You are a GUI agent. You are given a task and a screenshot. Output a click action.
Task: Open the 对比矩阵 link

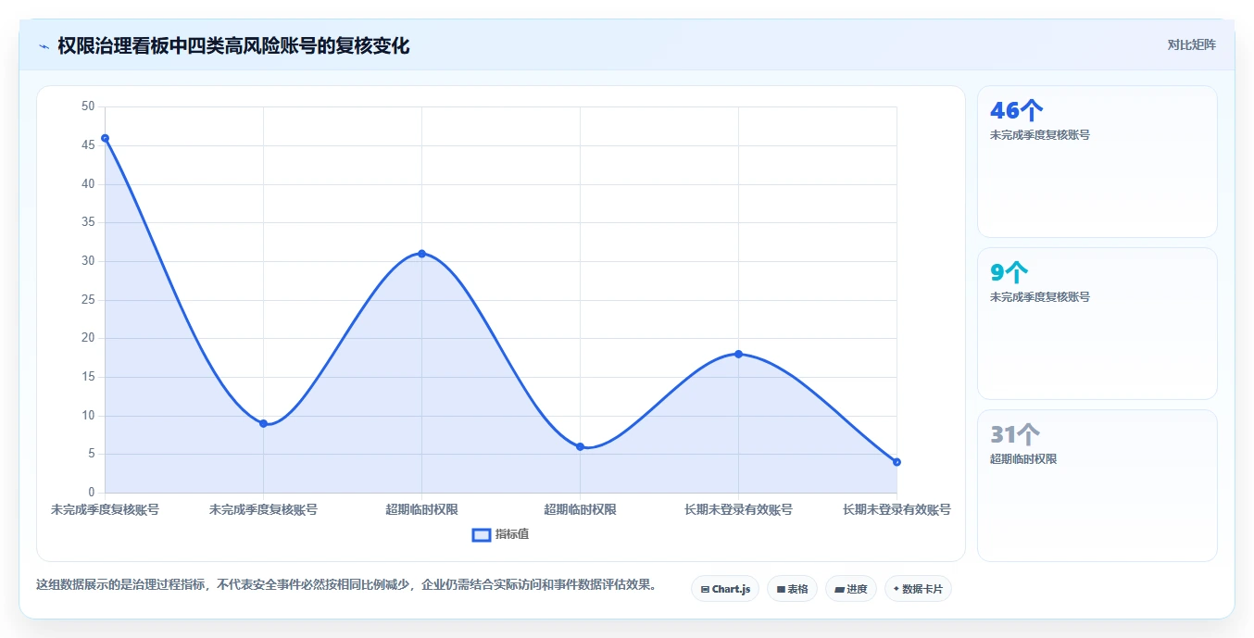coord(1191,44)
